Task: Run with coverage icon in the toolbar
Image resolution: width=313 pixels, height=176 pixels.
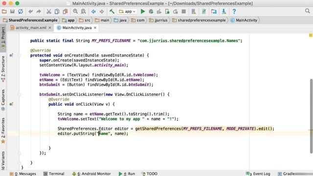Action: [x=159, y=11]
